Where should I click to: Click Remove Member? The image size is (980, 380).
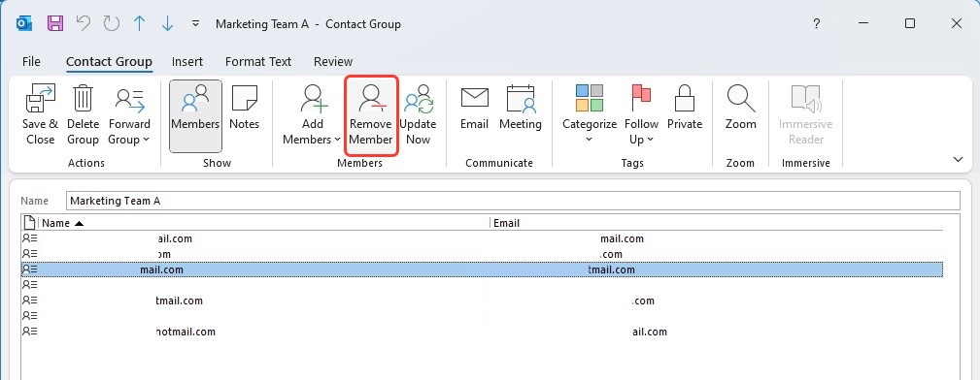[x=371, y=116]
